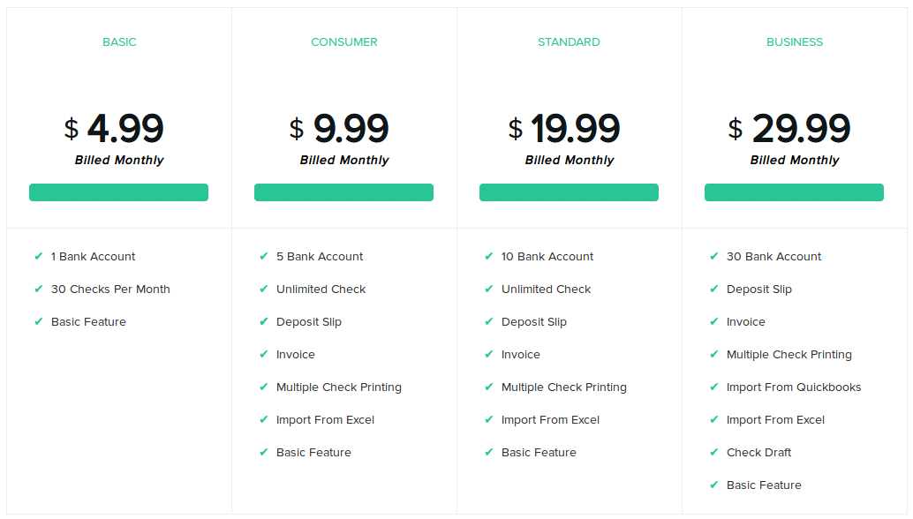Click Billed Monthly under $ 4.99
Screen dimensions: 913x519
click(x=119, y=161)
